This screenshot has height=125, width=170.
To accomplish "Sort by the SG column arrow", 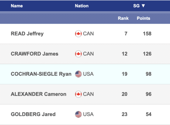I will 143,6.
